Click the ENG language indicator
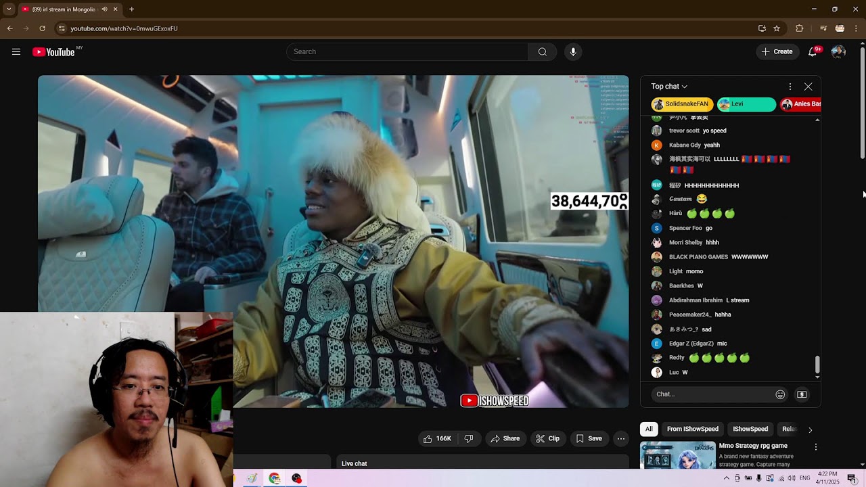Viewport: 866px width, 487px height. (x=805, y=478)
